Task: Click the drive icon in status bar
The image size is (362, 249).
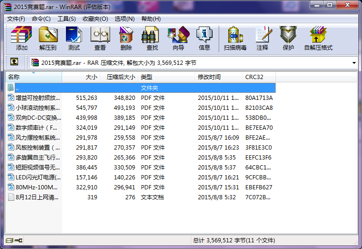Action: pyautogui.click(x=9, y=240)
